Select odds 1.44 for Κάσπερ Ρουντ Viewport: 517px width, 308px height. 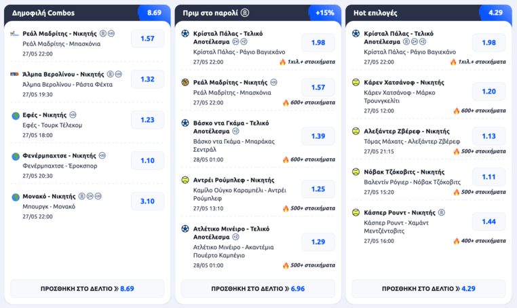coord(489,222)
